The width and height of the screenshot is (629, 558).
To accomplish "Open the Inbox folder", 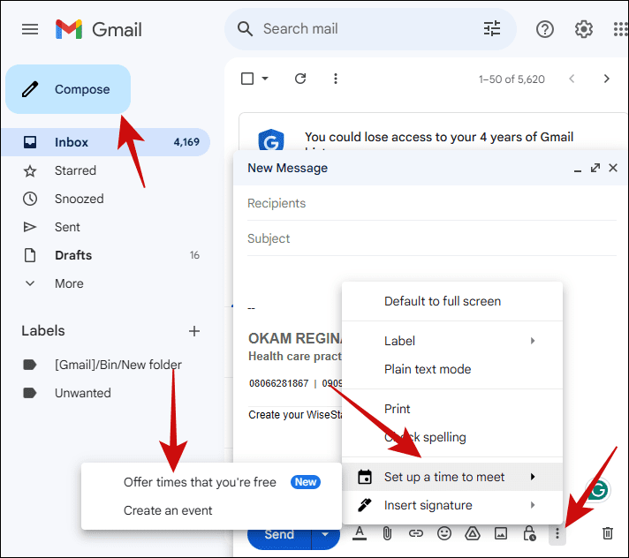I will pyautogui.click(x=106, y=142).
